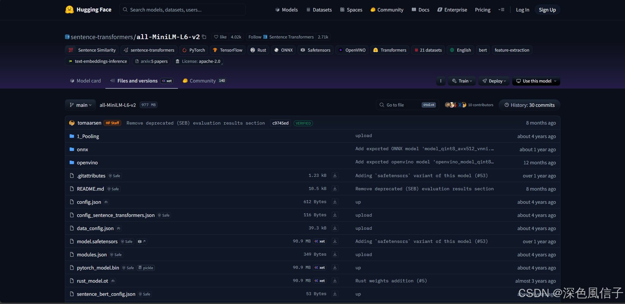Click the Log In link
This screenshot has height=304, width=625.
[x=523, y=10]
